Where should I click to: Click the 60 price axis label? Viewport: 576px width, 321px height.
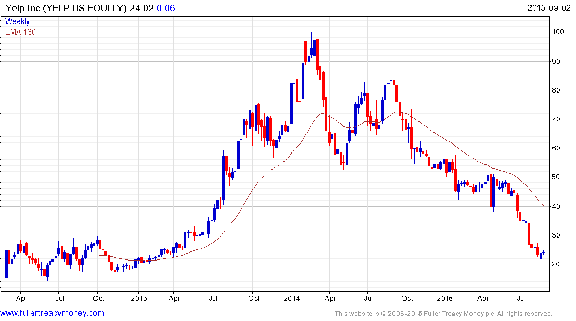coord(556,148)
